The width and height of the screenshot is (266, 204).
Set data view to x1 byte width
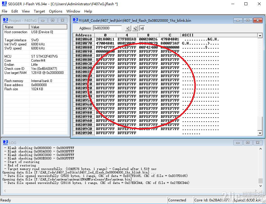pyautogui.click(x=128, y=28)
